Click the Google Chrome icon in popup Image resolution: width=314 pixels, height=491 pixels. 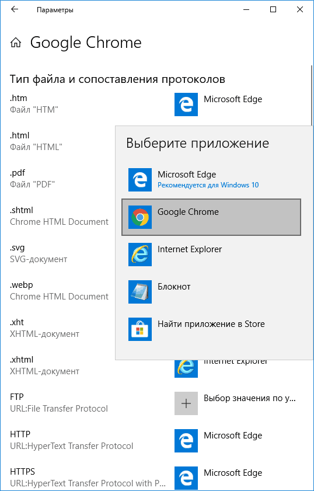[x=140, y=217]
